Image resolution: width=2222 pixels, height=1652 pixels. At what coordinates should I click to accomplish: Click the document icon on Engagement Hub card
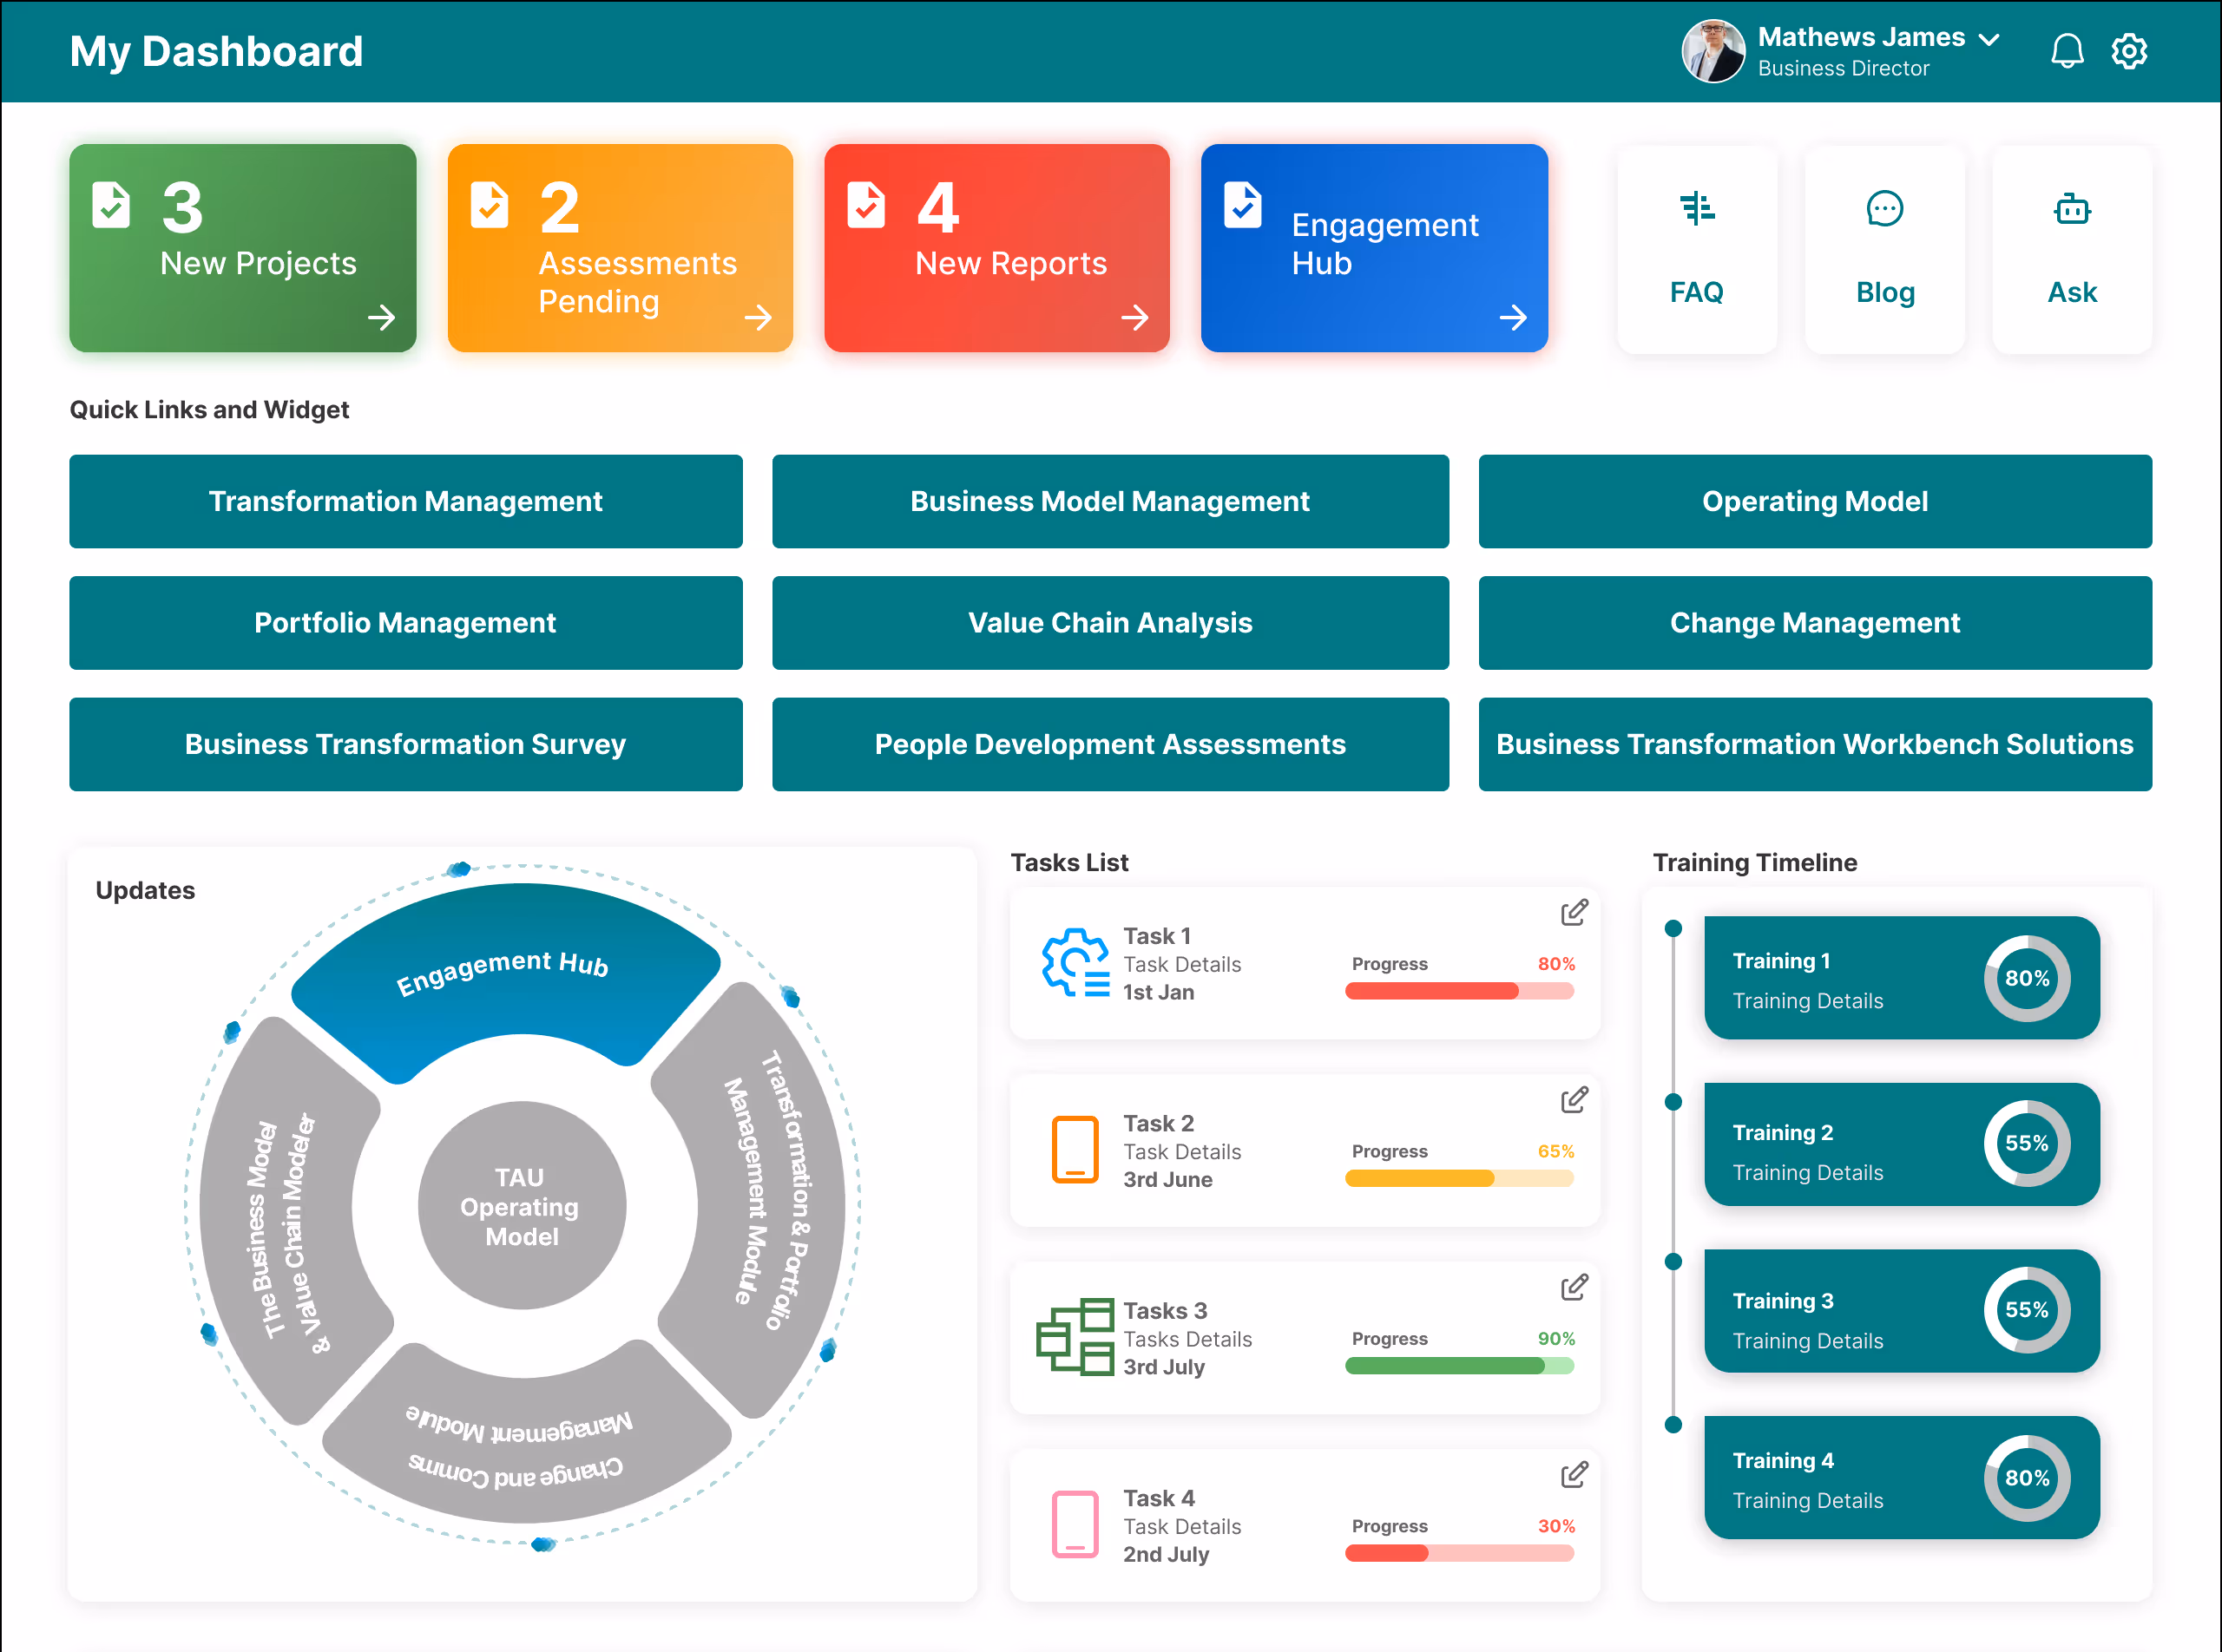point(1243,205)
